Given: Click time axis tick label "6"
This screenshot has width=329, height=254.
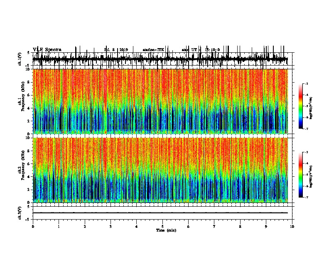Looking at the screenshot, I should [x=189, y=227].
